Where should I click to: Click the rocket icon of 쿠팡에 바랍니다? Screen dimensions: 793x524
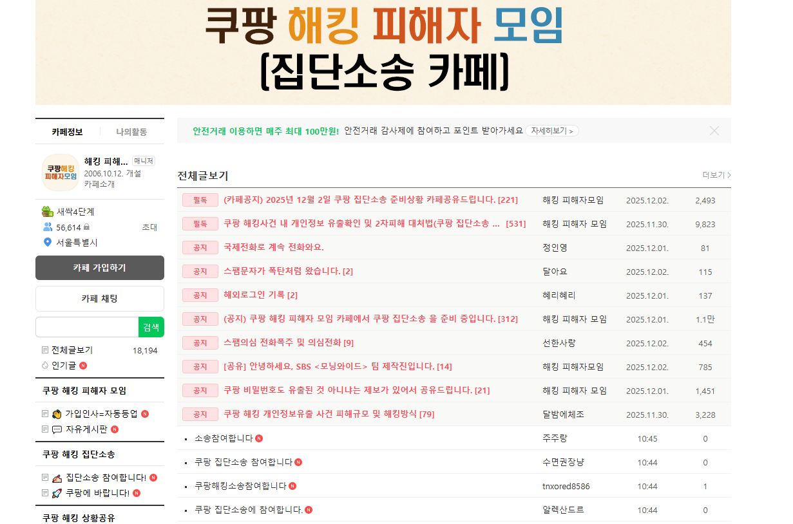click(x=57, y=493)
